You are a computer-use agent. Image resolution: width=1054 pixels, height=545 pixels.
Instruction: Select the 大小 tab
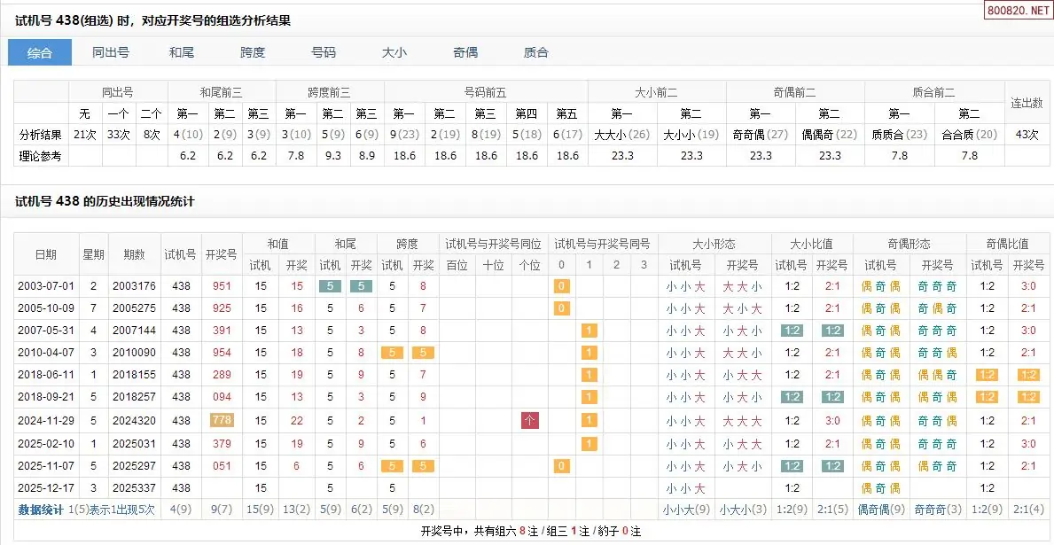[x=394, y=52]
